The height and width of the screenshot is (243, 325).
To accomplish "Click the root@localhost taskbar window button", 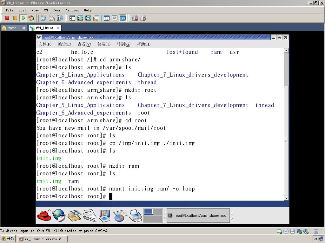I will point(198,215).
